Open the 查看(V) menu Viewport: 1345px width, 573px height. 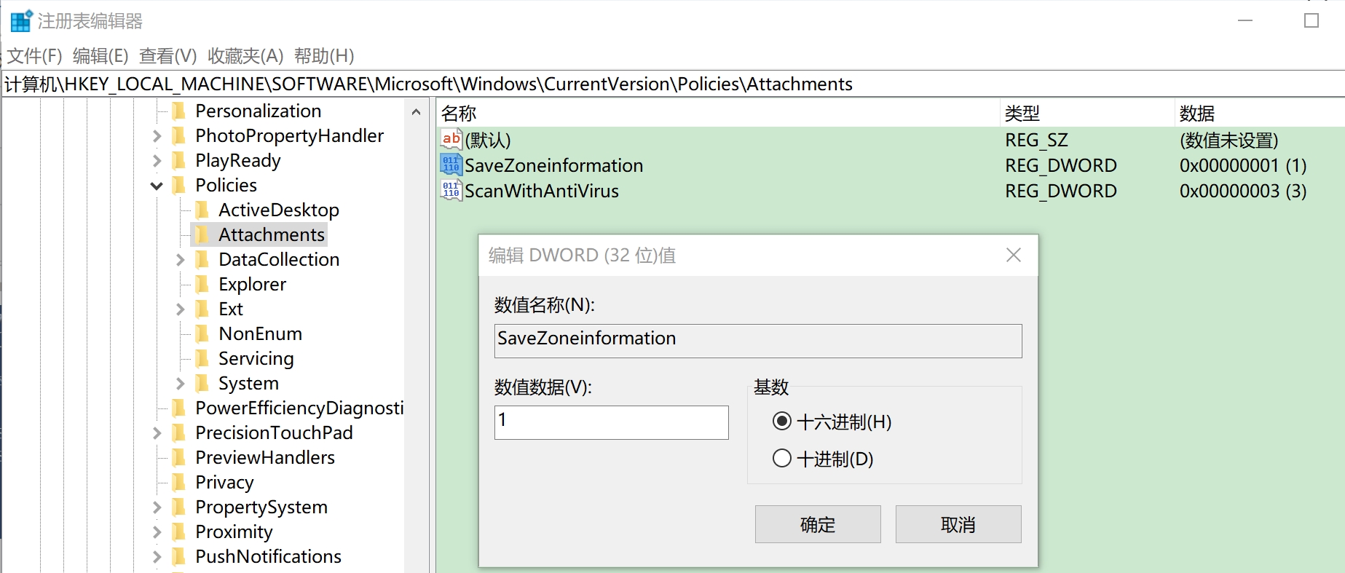[x=168, y=56]
